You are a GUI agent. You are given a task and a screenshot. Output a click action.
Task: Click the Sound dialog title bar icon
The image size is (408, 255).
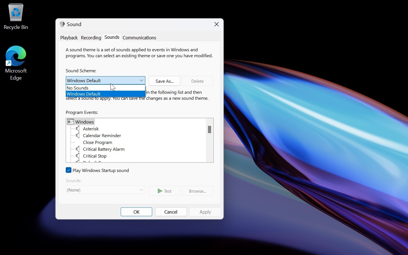click(62, 24)
